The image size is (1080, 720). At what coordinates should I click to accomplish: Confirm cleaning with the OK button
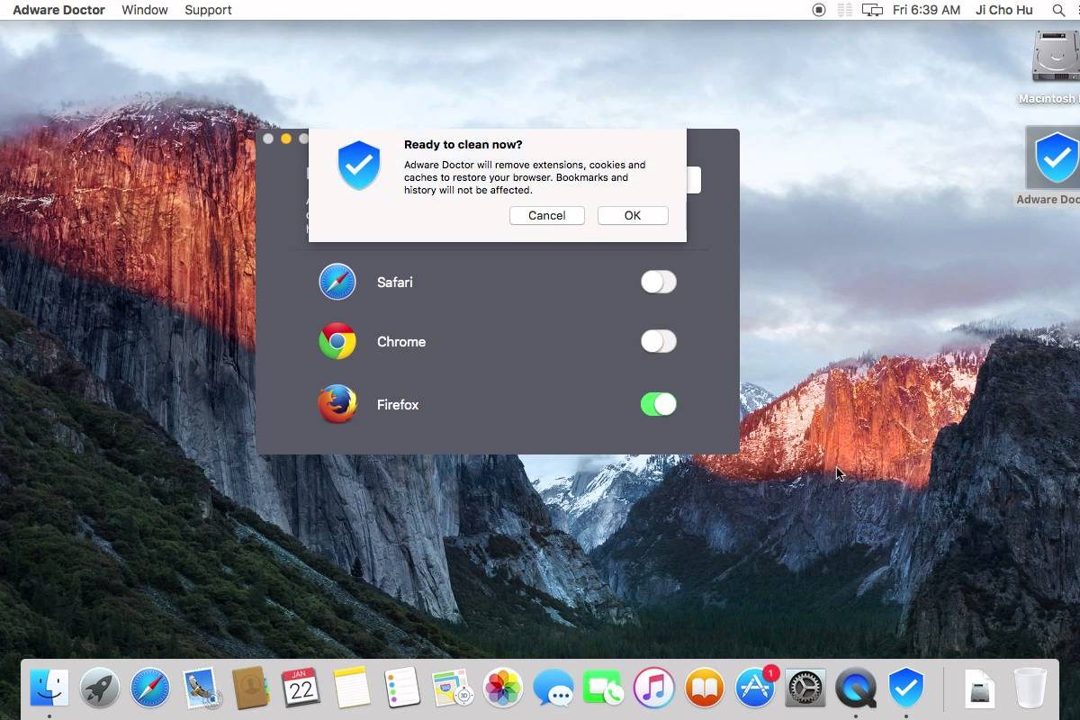pyautogui.click(x=633, y=215)
